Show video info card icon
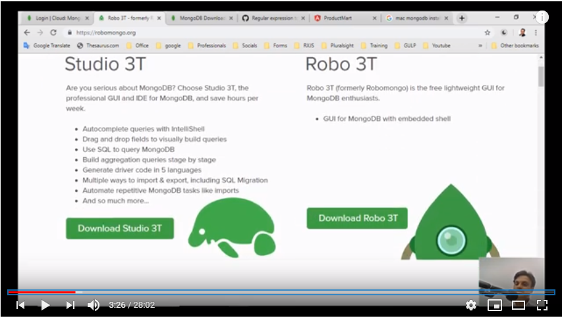 click(x=543, y=17)
